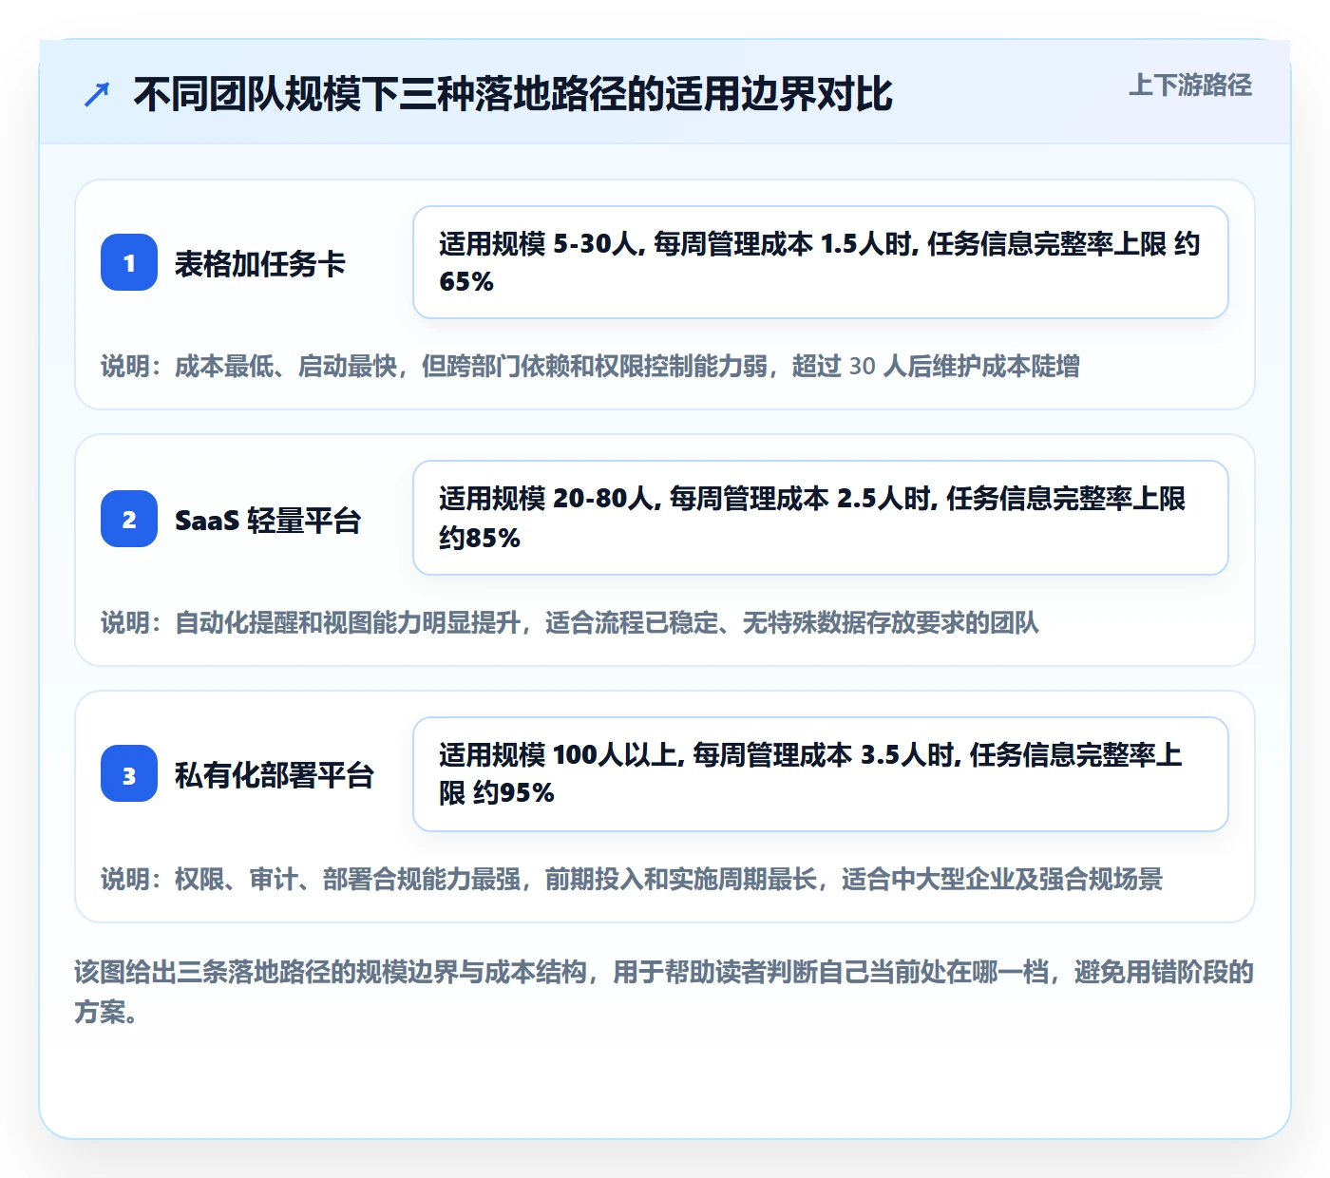Click the footer paragraph starting 该图给出三条落地路径

click(664, 992)
